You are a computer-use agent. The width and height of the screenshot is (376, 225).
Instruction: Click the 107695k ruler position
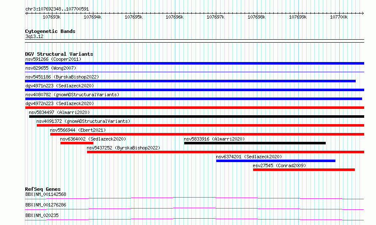click(134, 17)
